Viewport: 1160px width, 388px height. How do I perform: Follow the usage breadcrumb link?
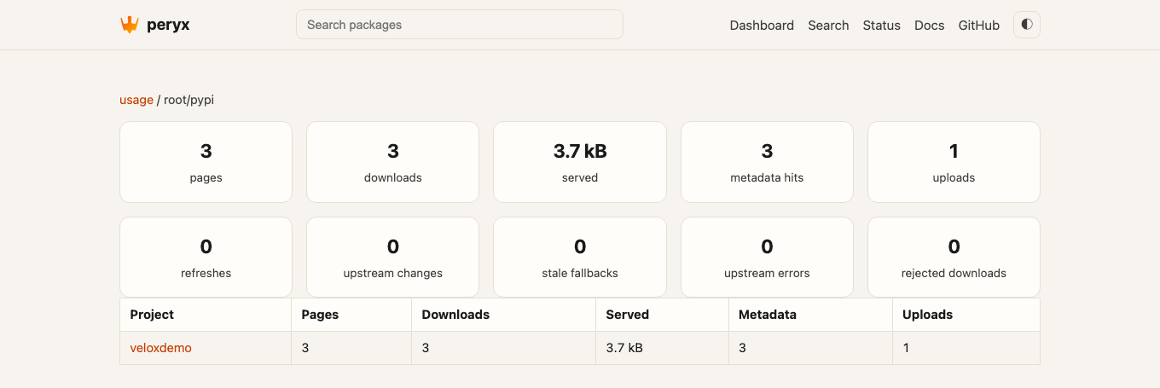[136, 100]
